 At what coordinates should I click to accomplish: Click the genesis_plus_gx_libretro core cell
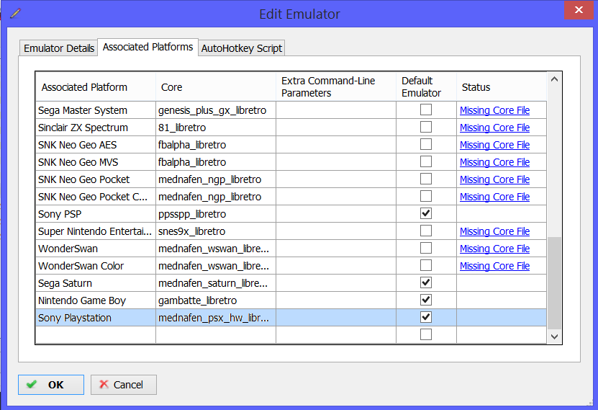[216, 110]
